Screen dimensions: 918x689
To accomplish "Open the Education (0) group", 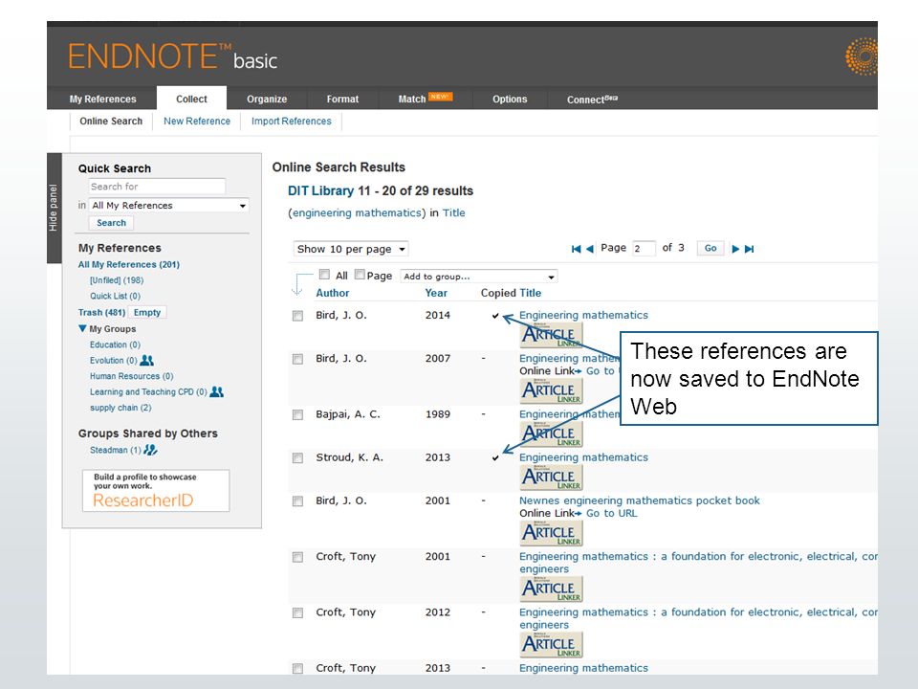I will (116, 345).
